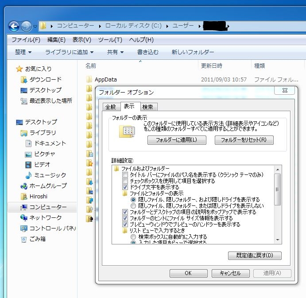The image size is (306, 298).
Task: Open ライブラリに追加 dropdown
Action: (69, 52)
